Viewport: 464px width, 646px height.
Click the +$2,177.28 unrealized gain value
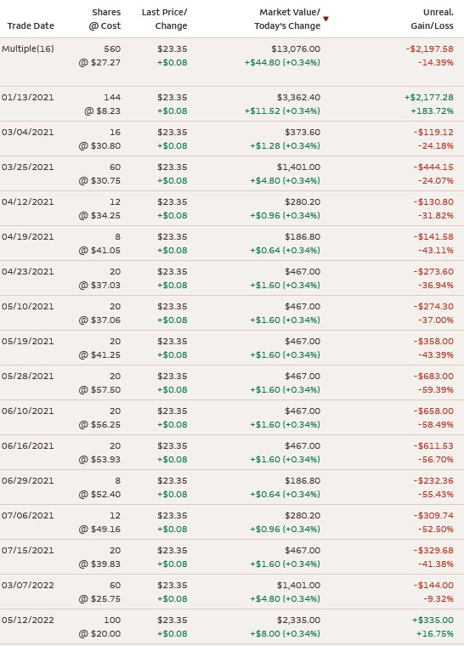429,98
